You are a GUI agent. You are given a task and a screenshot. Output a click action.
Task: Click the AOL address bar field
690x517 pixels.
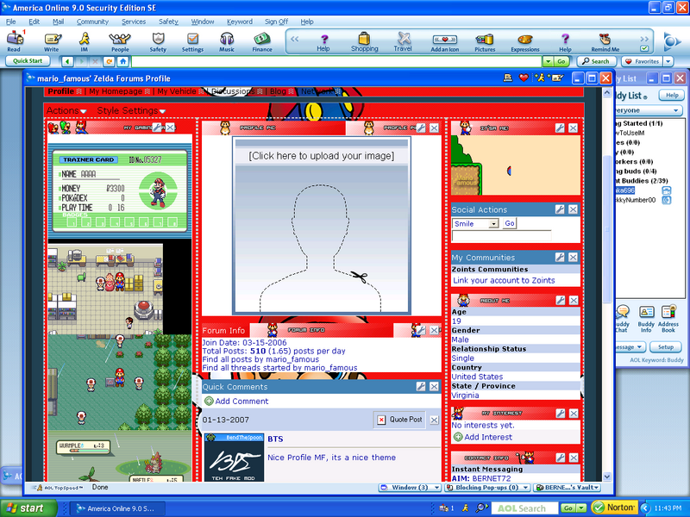(336, 61)
